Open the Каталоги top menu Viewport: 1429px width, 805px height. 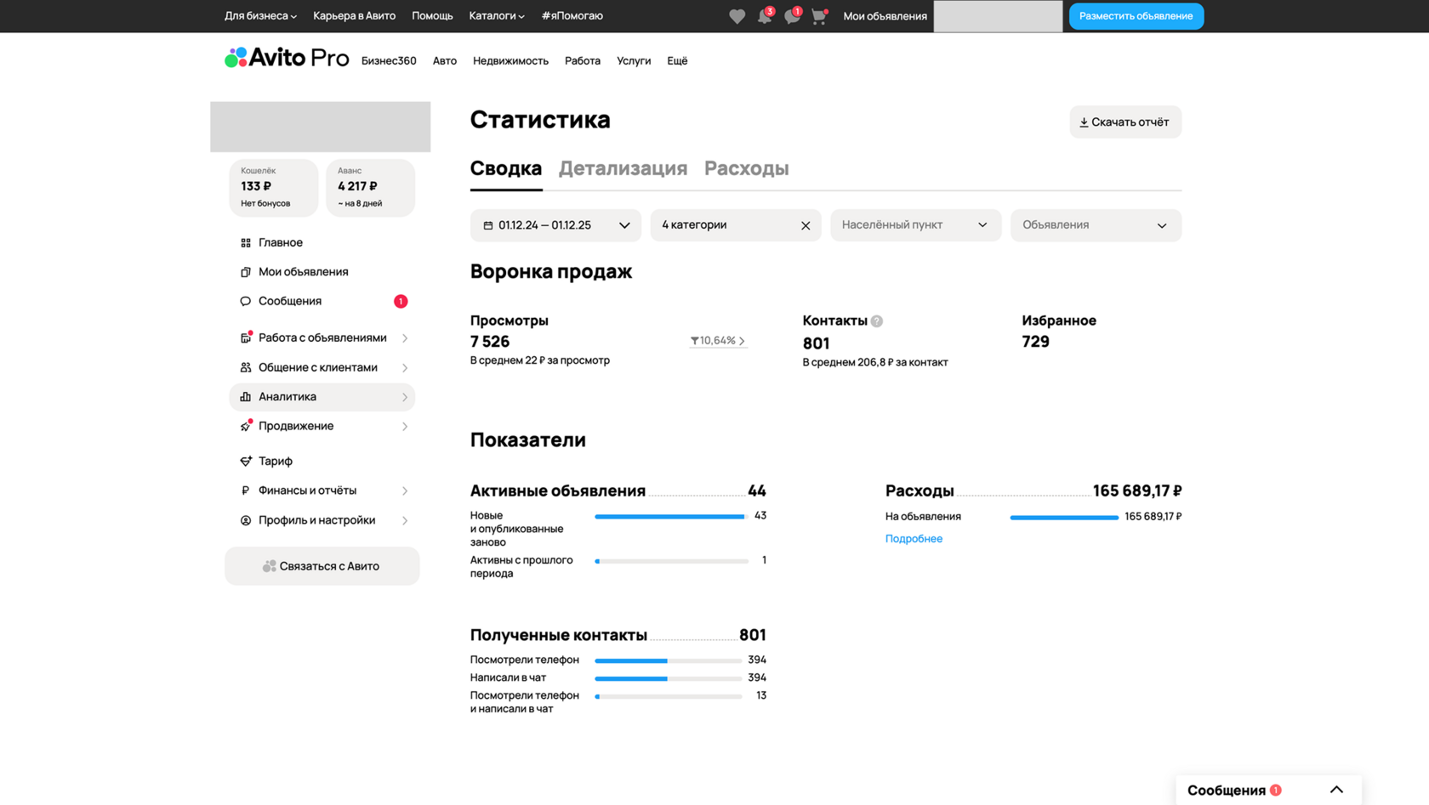point(497,16)
